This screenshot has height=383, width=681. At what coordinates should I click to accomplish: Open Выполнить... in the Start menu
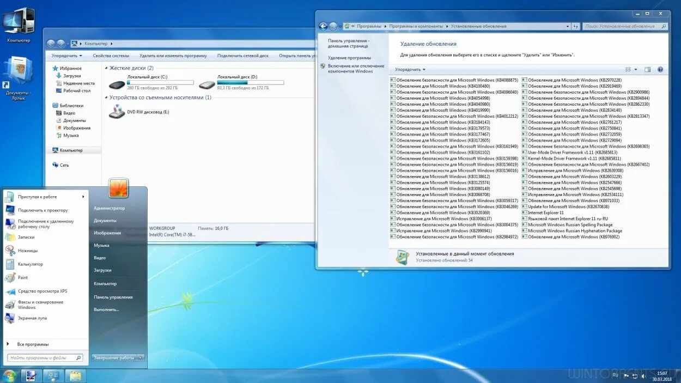106,309
